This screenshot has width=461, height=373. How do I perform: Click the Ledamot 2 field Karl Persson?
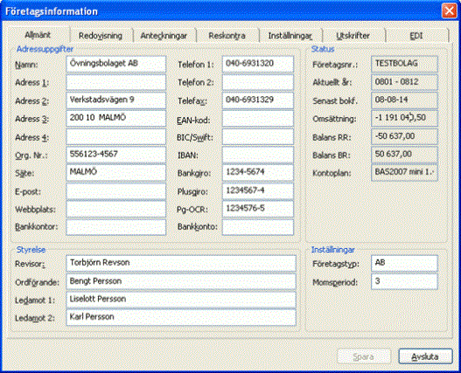[x=181, y=317]
